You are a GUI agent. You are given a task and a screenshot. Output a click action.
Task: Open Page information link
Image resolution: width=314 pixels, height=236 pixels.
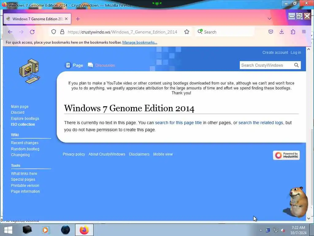click(25, 191)
